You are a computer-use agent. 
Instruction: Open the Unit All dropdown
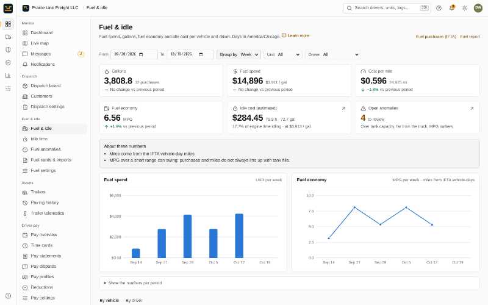283,54
